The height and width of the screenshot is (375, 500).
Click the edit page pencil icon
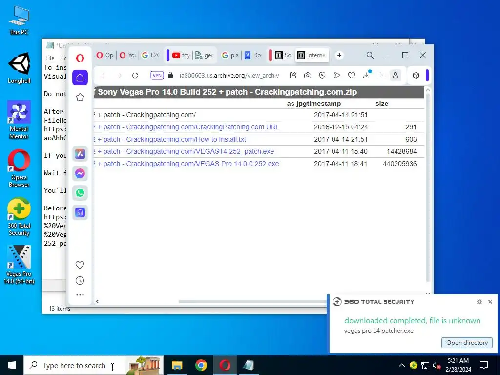tap(293, 75)
